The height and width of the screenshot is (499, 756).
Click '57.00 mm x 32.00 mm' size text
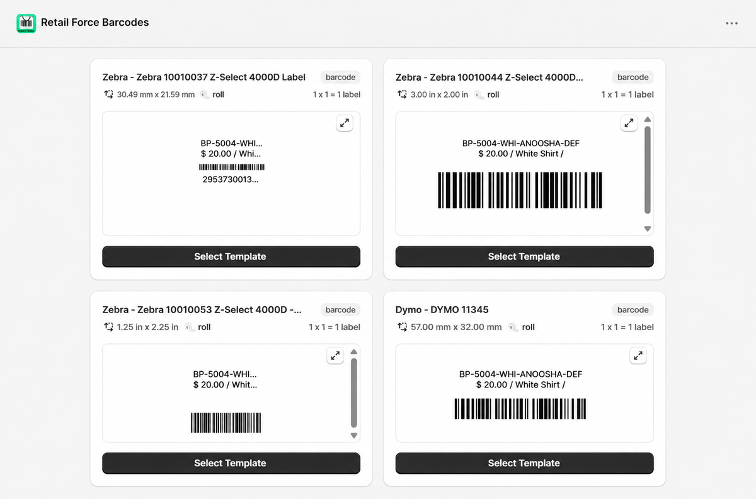pyautogui.click(x=457, y=327)
